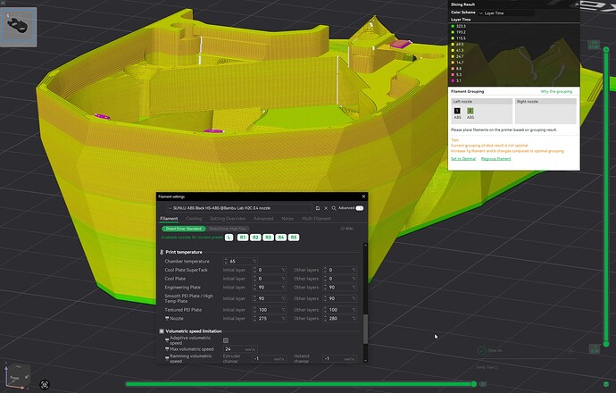The width and height of the screenshot is (616, 393).
Task: Click the Set to Optimal link
Action: (463, 159)
